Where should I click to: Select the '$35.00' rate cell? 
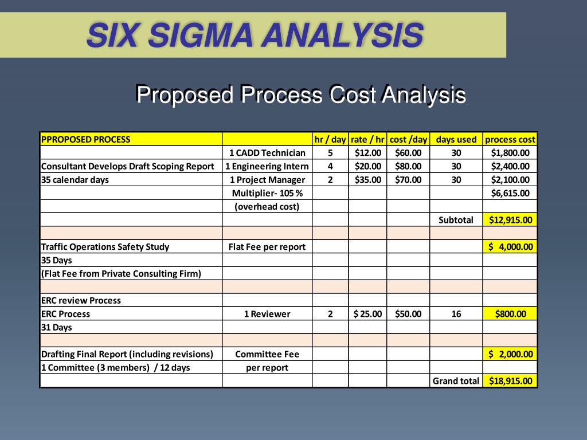(x=367, y=179)
